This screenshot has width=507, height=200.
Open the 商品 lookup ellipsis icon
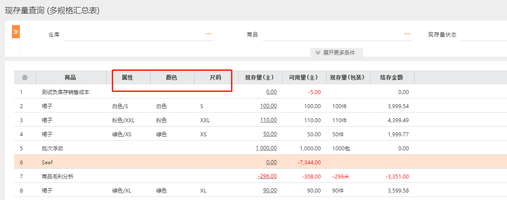point(407,34)
